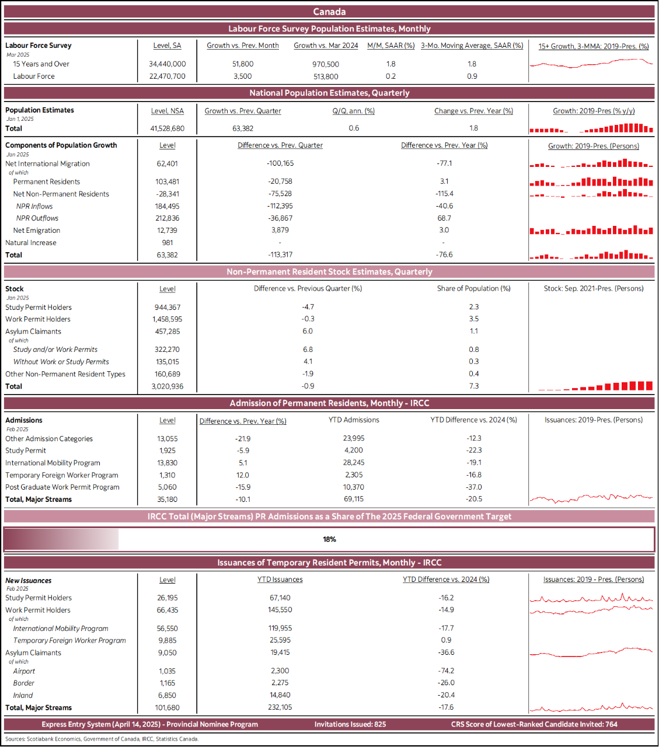Click the 'Growth vs. Prev. Month' column header
659x747 pixels.
coord(243,46)
